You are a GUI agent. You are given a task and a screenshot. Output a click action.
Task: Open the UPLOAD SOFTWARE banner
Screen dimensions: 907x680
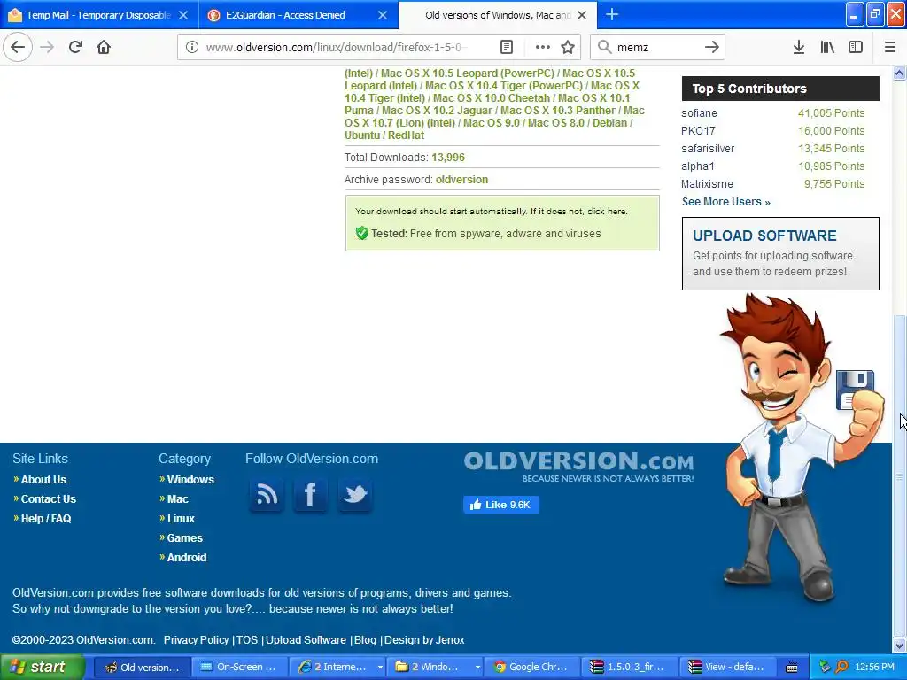tap(780, 253)
